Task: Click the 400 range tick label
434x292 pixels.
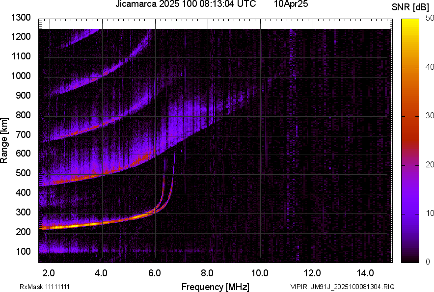Action: [23, 192]
